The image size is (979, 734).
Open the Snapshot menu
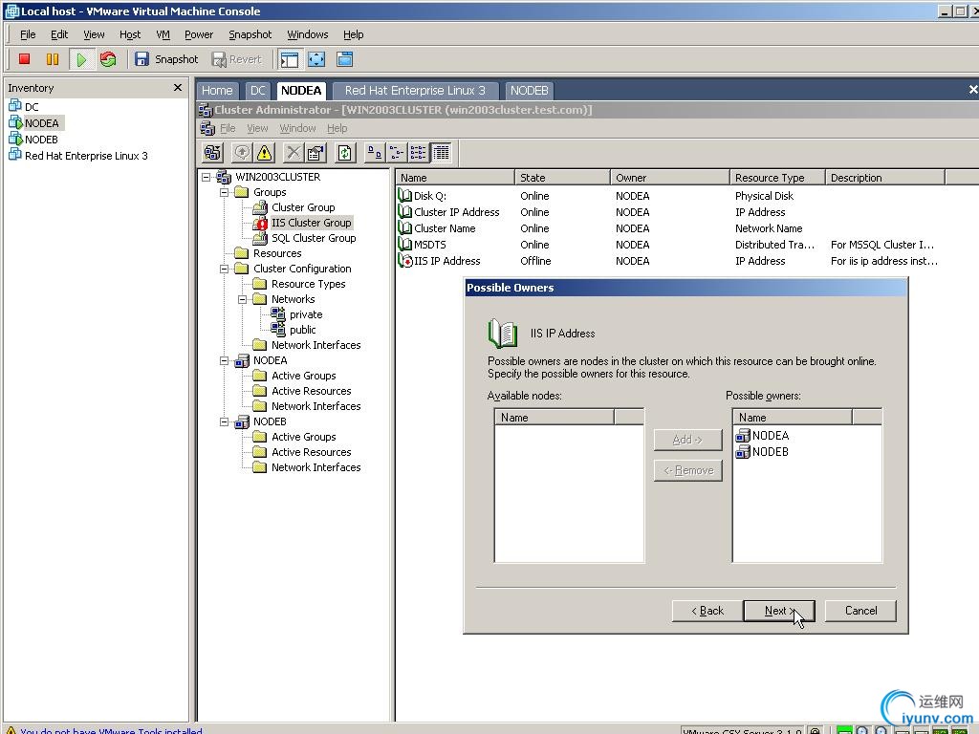250,34
